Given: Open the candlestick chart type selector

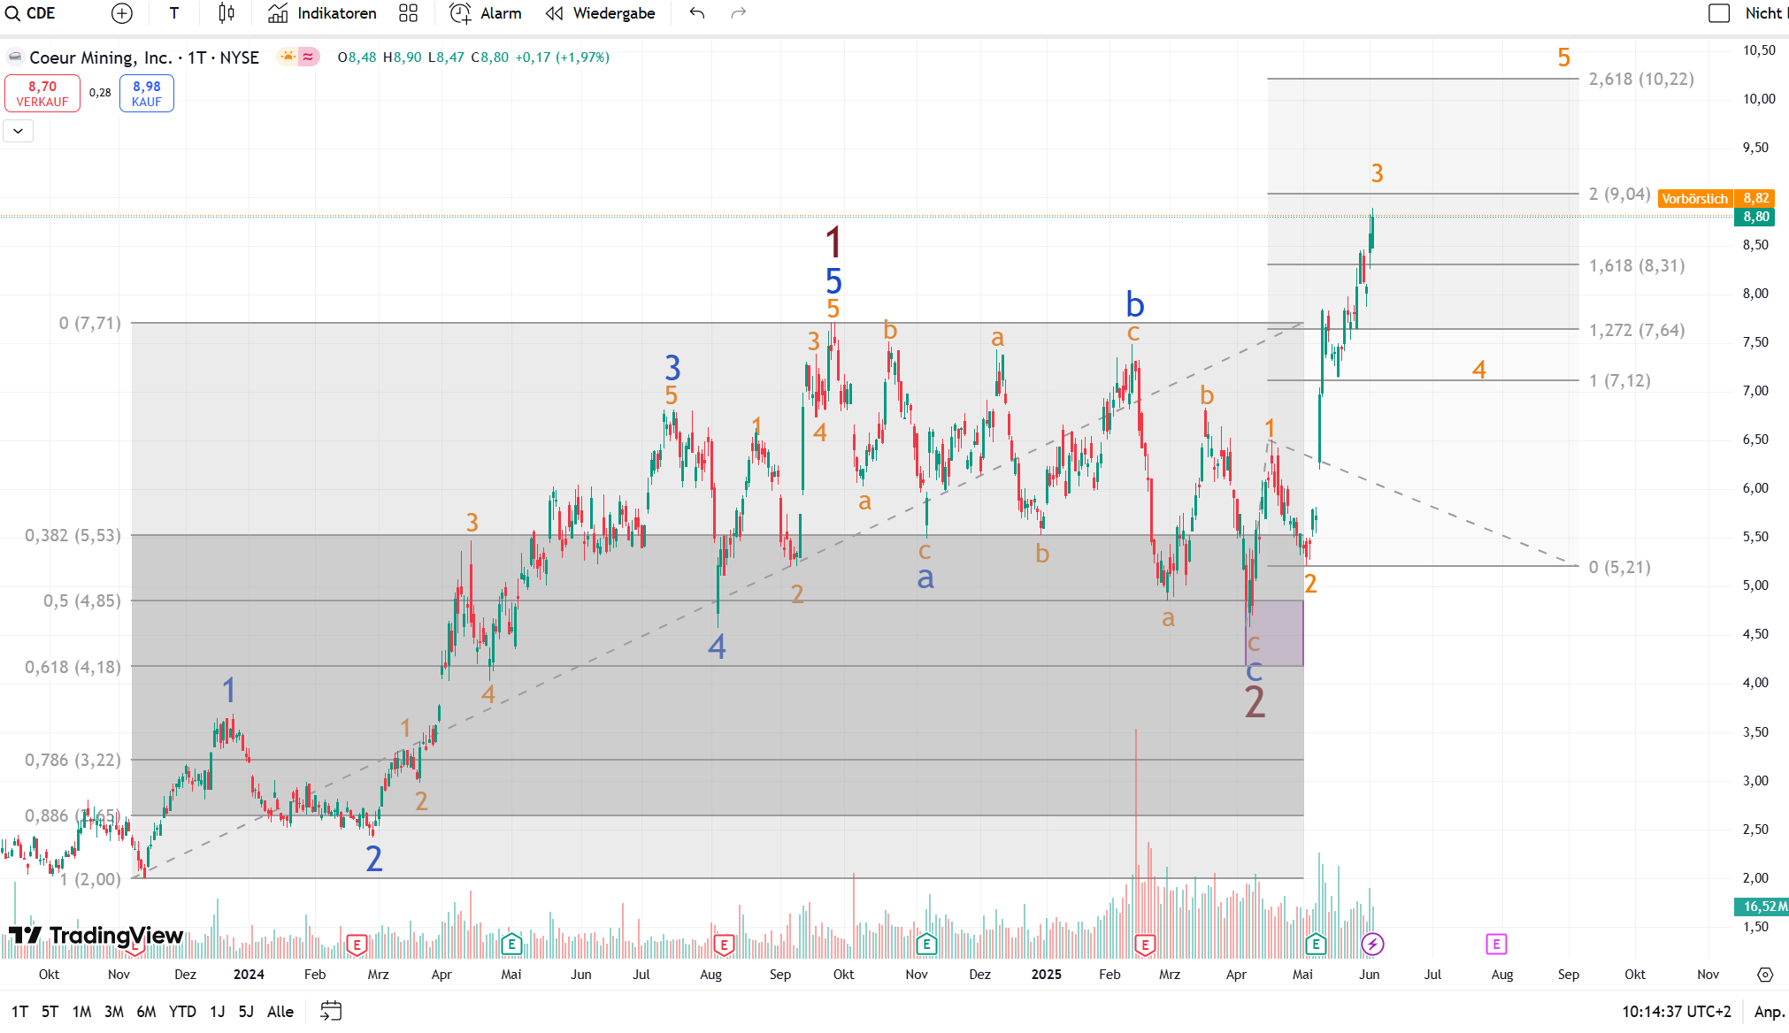Looking at the screenshot, I should (227, 13).
